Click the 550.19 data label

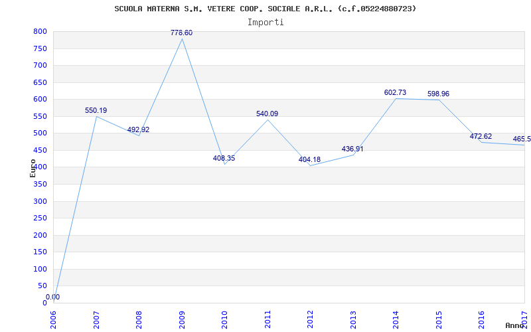tap(96, 110)
